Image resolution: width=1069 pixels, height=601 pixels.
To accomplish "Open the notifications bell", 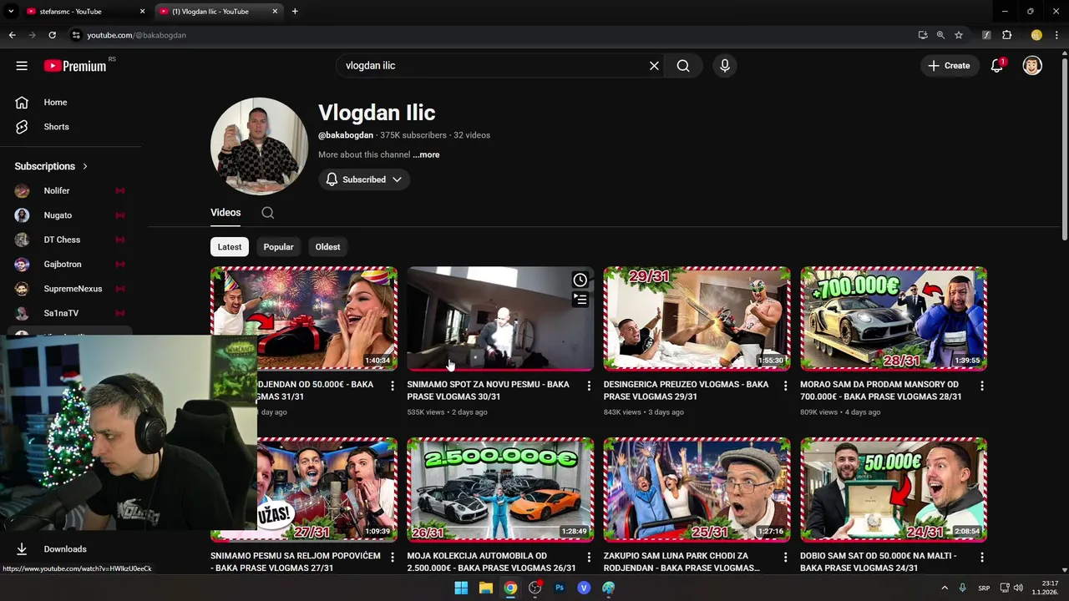I will click(996, 66).
